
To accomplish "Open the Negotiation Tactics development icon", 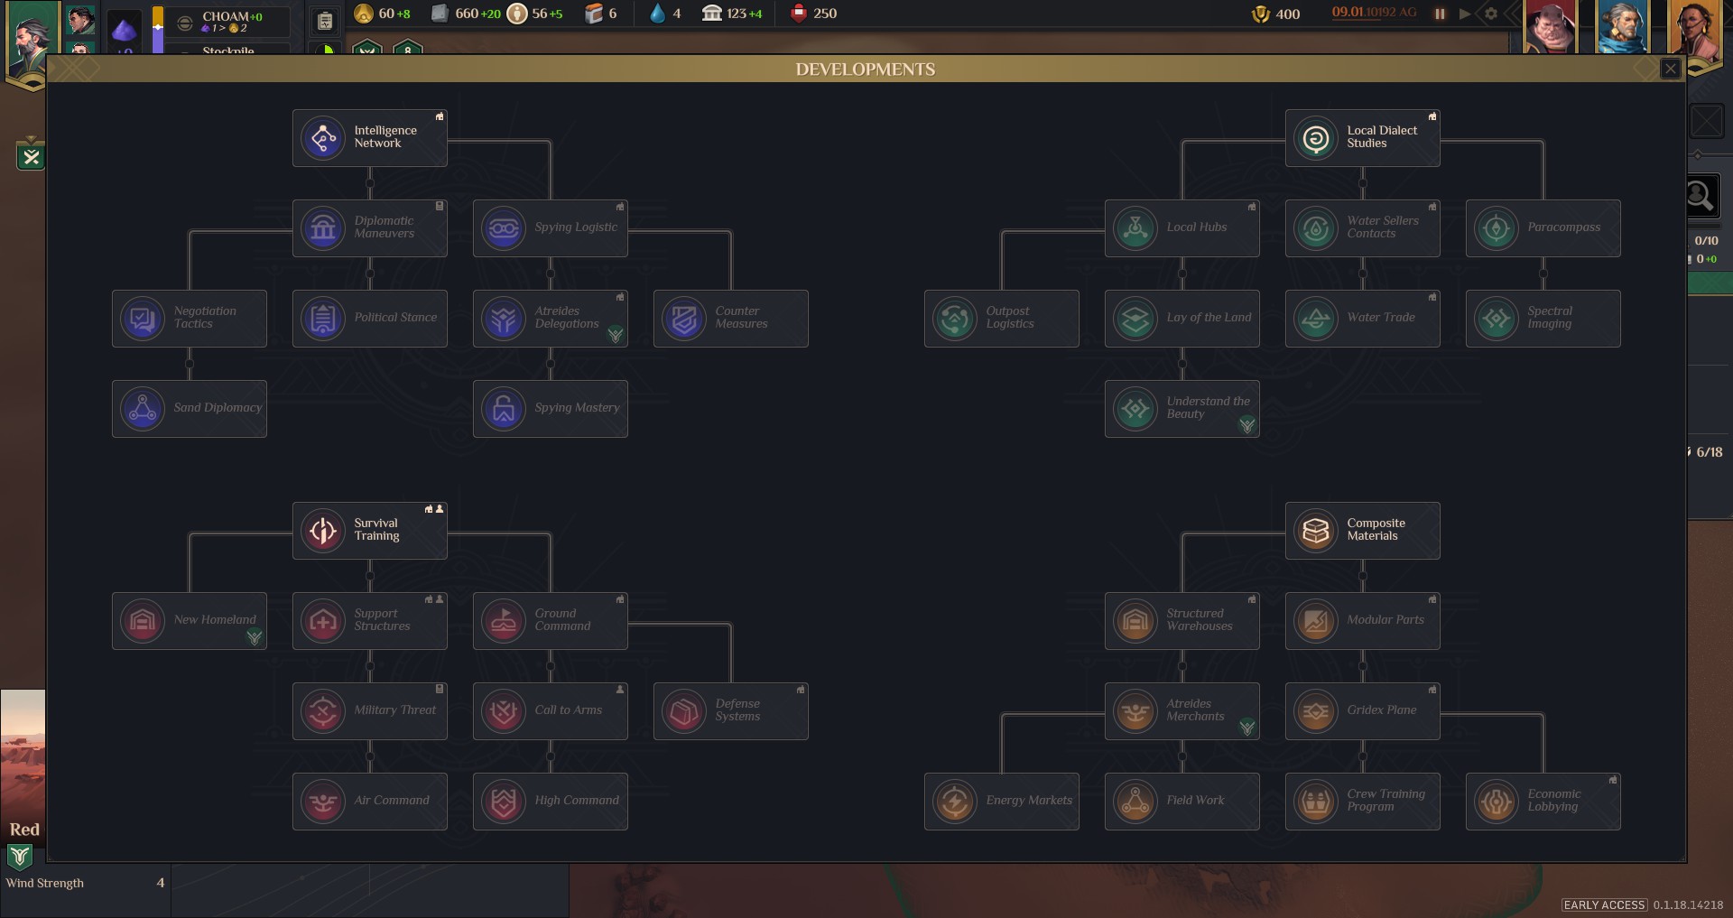I will tap(143, 319).
